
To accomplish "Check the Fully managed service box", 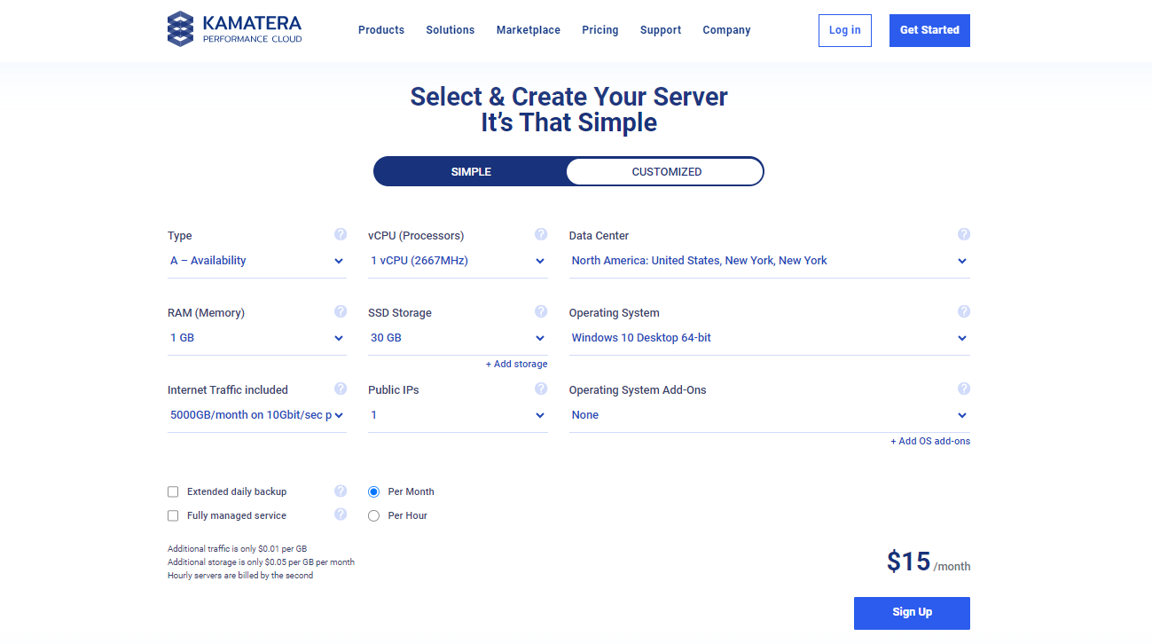I will click(173, 515).
